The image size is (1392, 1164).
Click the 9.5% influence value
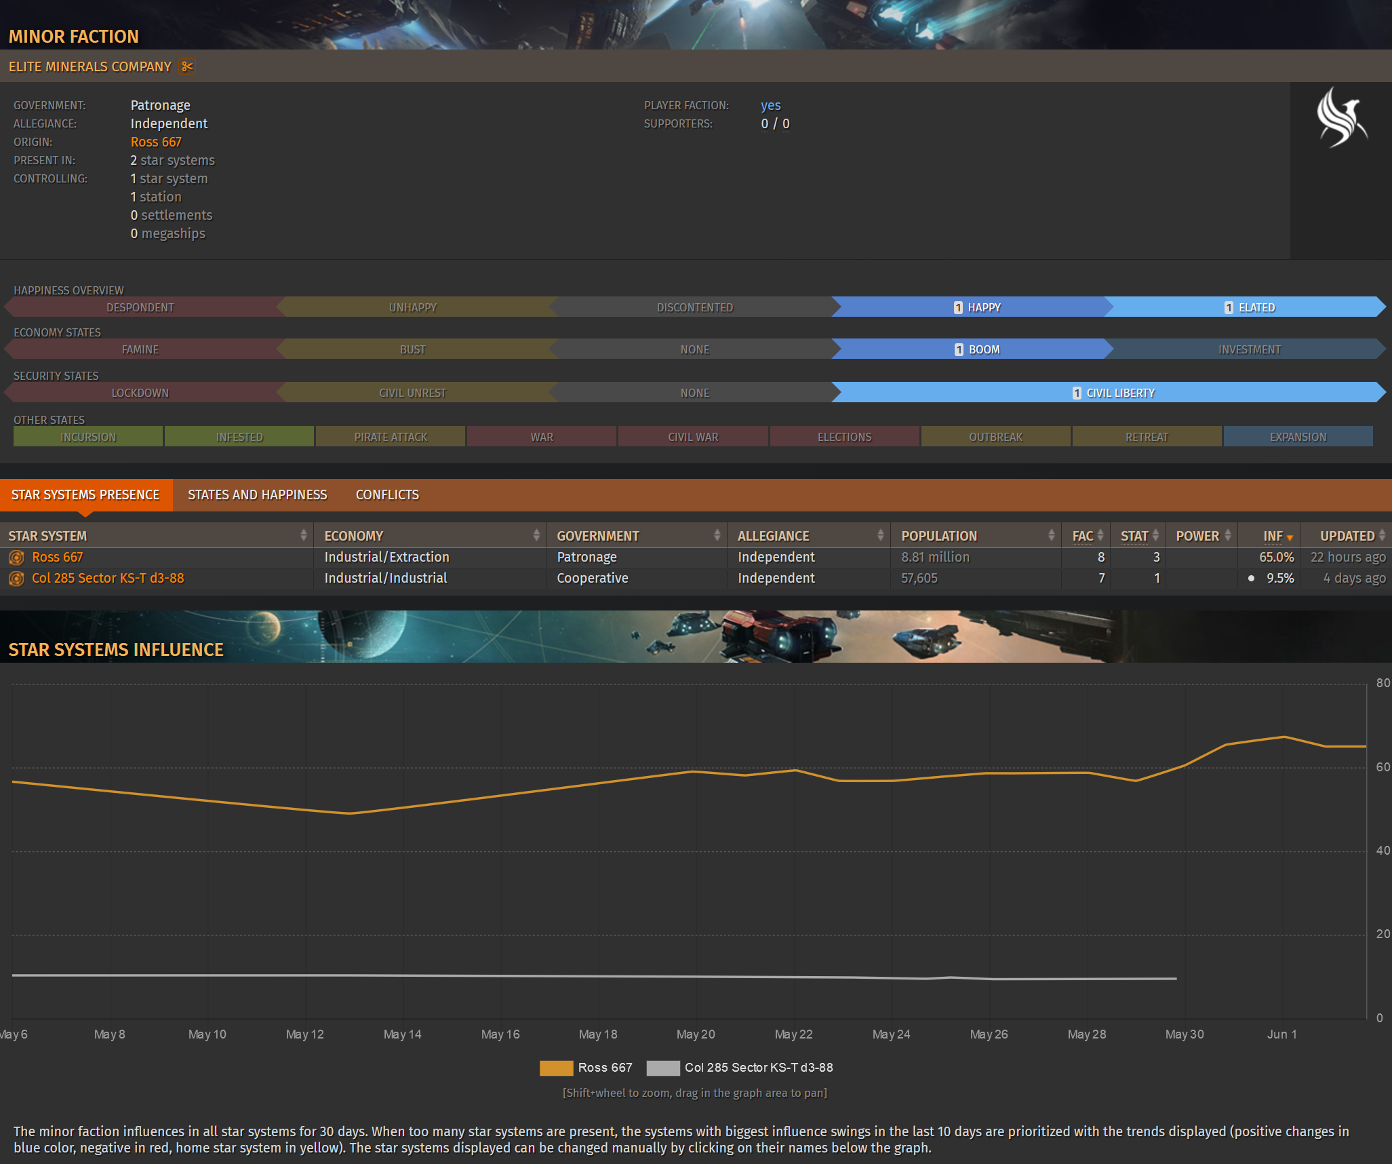pos(1280,578)
